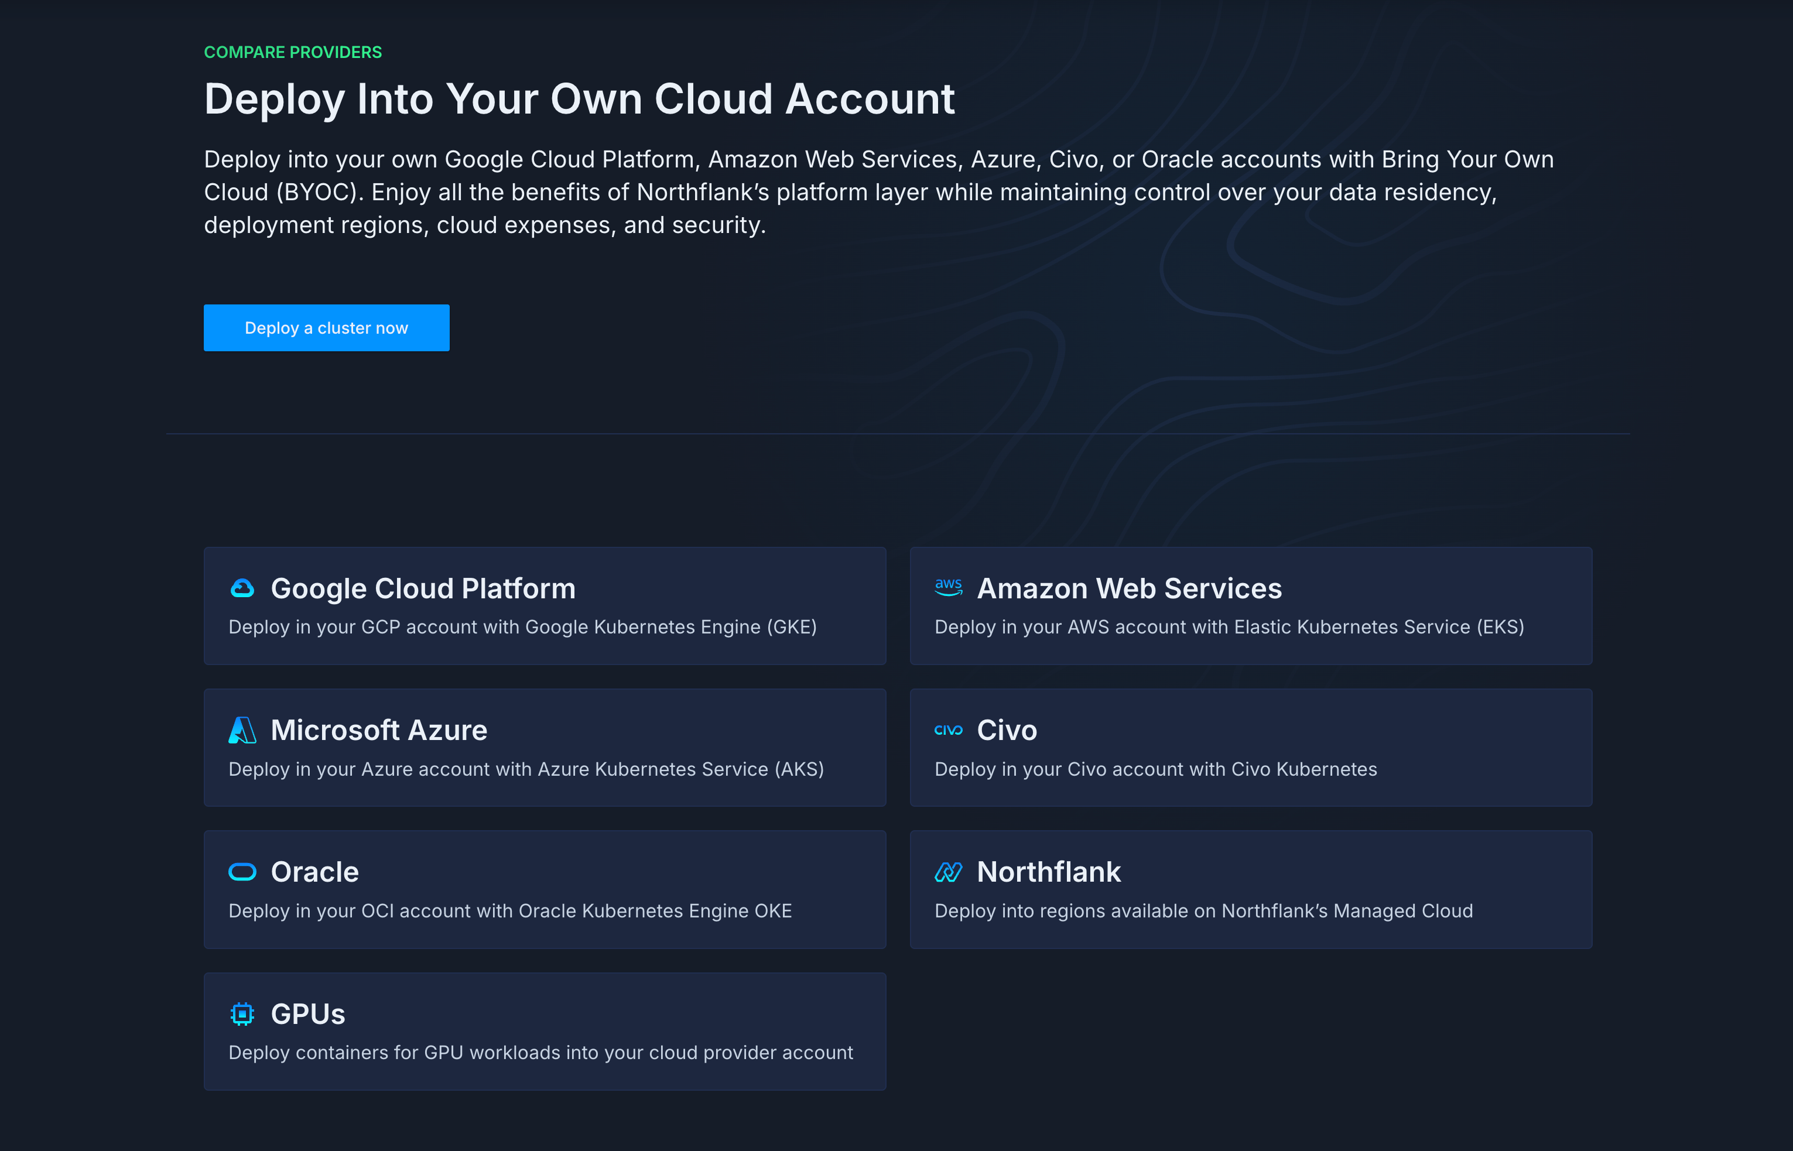Click the Oracle Kubernetes Engine OKE description
This screenshot has width=1793, height=1151.
point(509,911)
